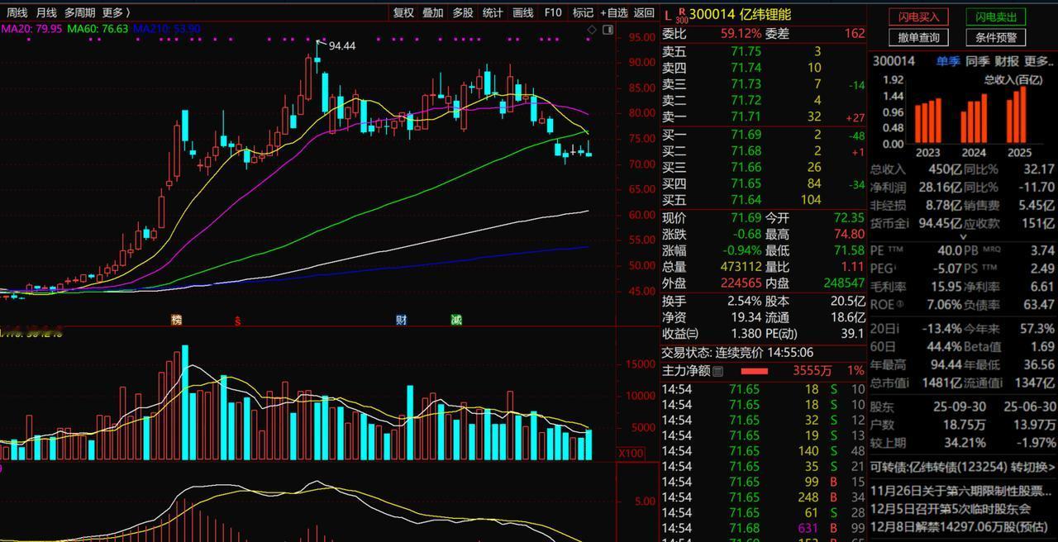Image resolution: width=1058 pixels, height=542 pixels.
Task: Click the 卖一 ask price 71.71
Action: [746, 117]
